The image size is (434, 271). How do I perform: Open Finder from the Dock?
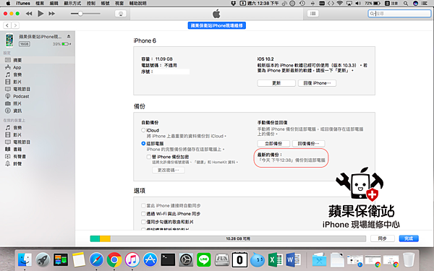pyautogui.click(x=25, y=260)
